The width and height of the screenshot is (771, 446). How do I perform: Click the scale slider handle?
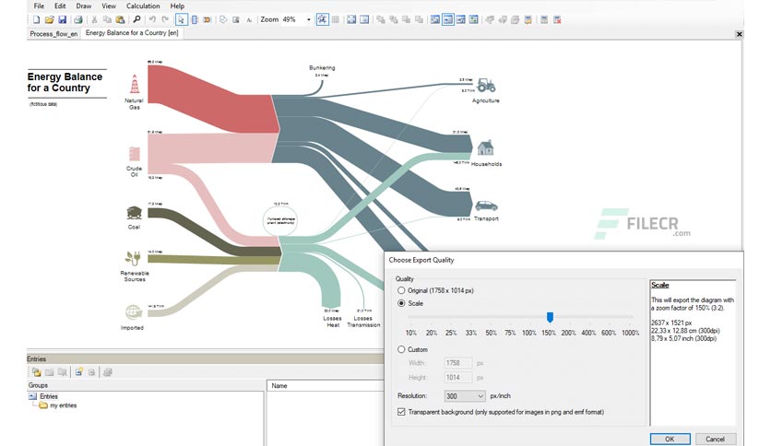[x=550, y=317]
